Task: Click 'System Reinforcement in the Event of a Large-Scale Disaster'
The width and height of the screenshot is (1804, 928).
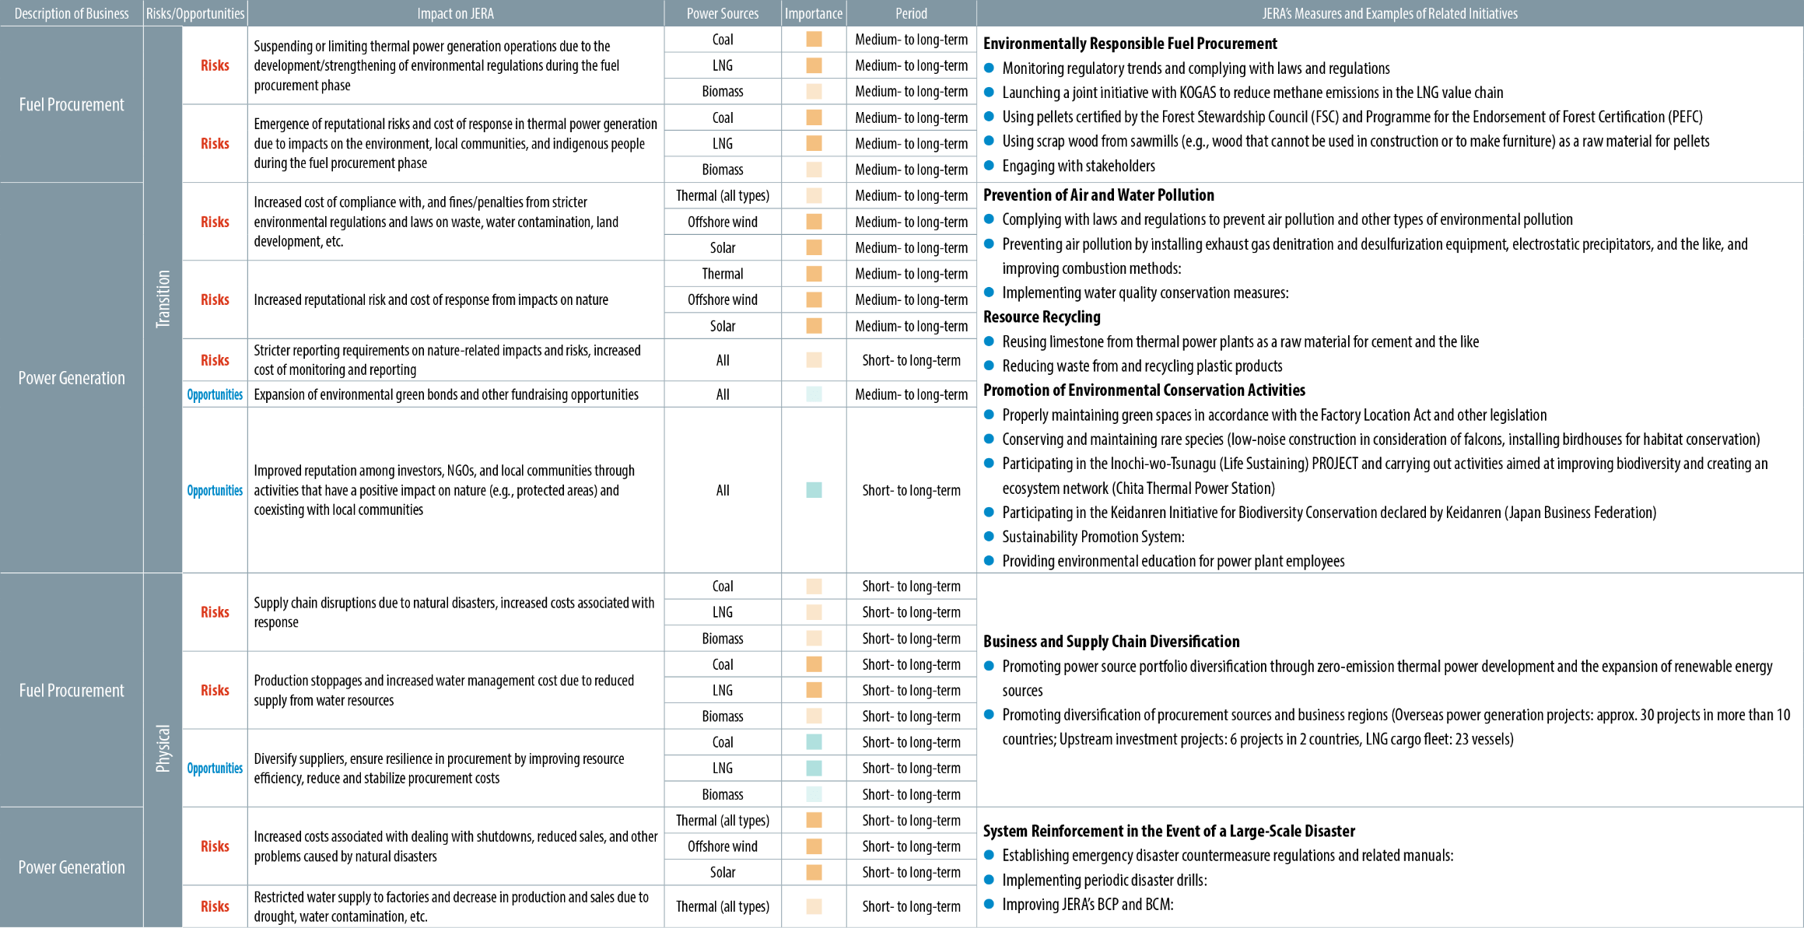Action: click(x=1168, y=831)
